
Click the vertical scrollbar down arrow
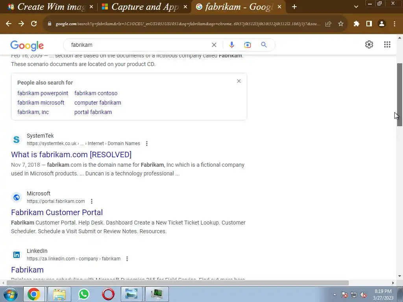point(400,276)
